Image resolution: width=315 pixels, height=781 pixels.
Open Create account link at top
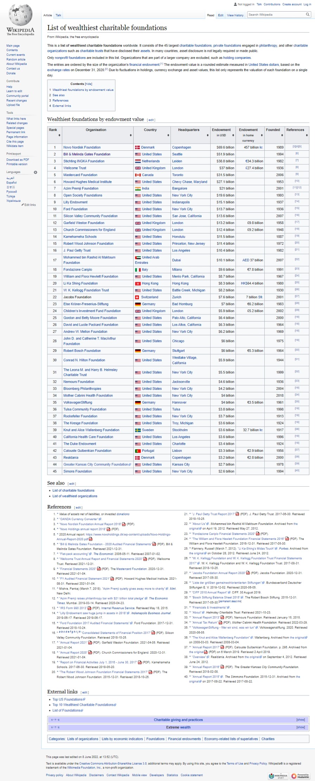coord(292,4)
